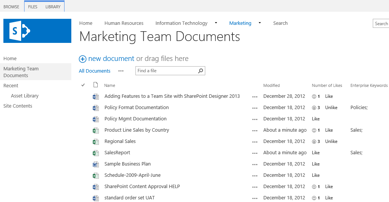The width and height of the screenshot is (389, 202).
Task: Click Excel icon beside Regional Sales
Action: click(x=95, y=141)
